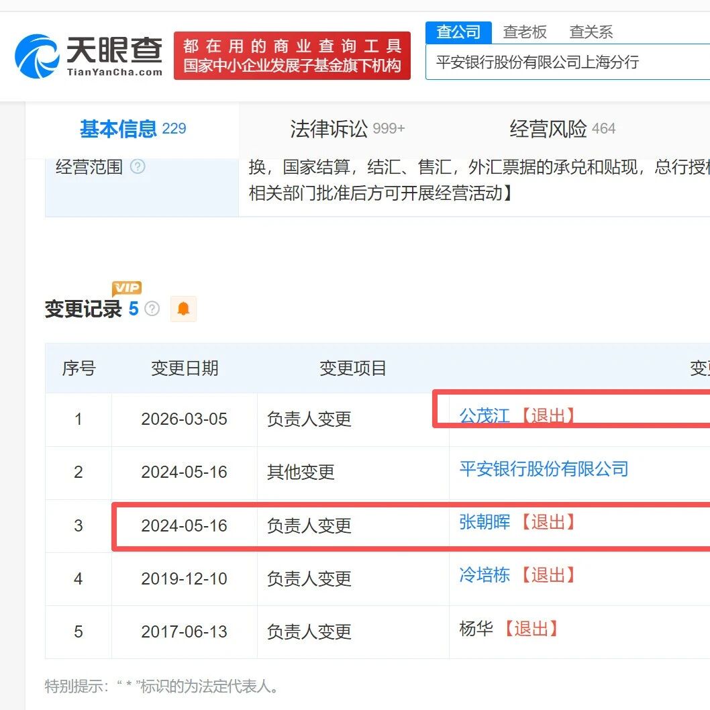Click the 变更记录 section heading

click(x=83, y=309)
